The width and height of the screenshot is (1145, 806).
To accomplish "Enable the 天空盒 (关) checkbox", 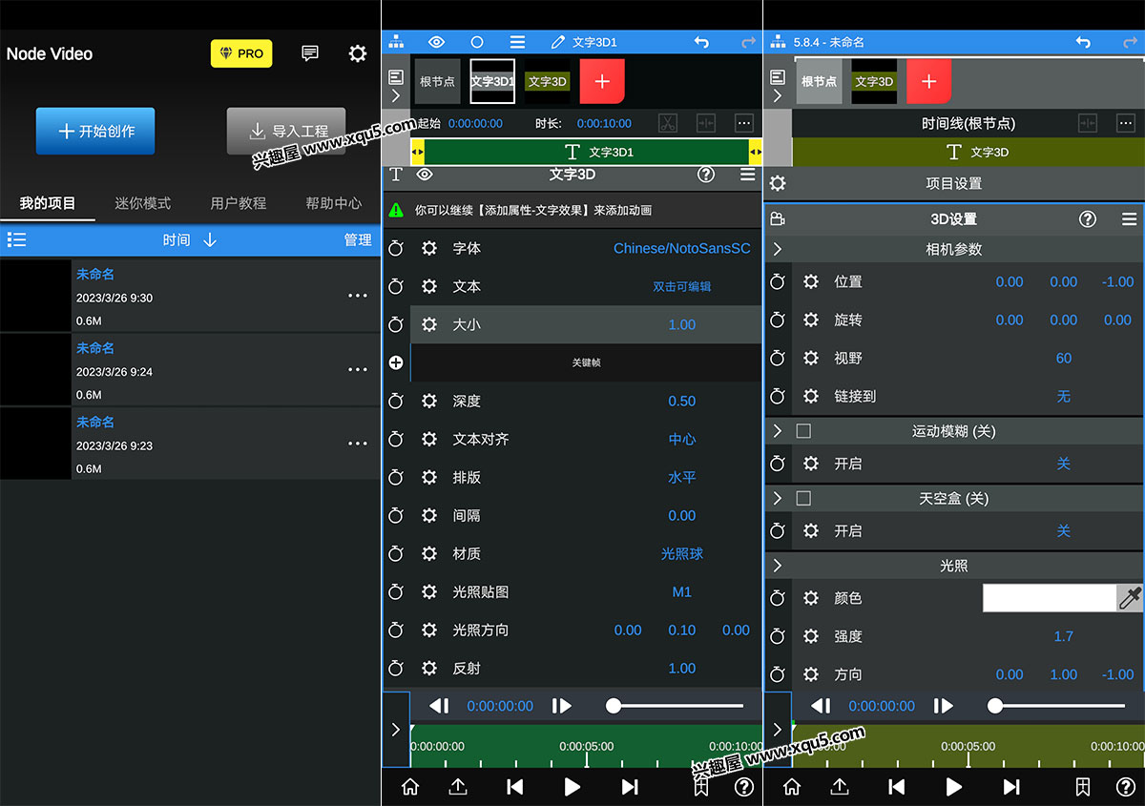I will (x=803, y=498).
